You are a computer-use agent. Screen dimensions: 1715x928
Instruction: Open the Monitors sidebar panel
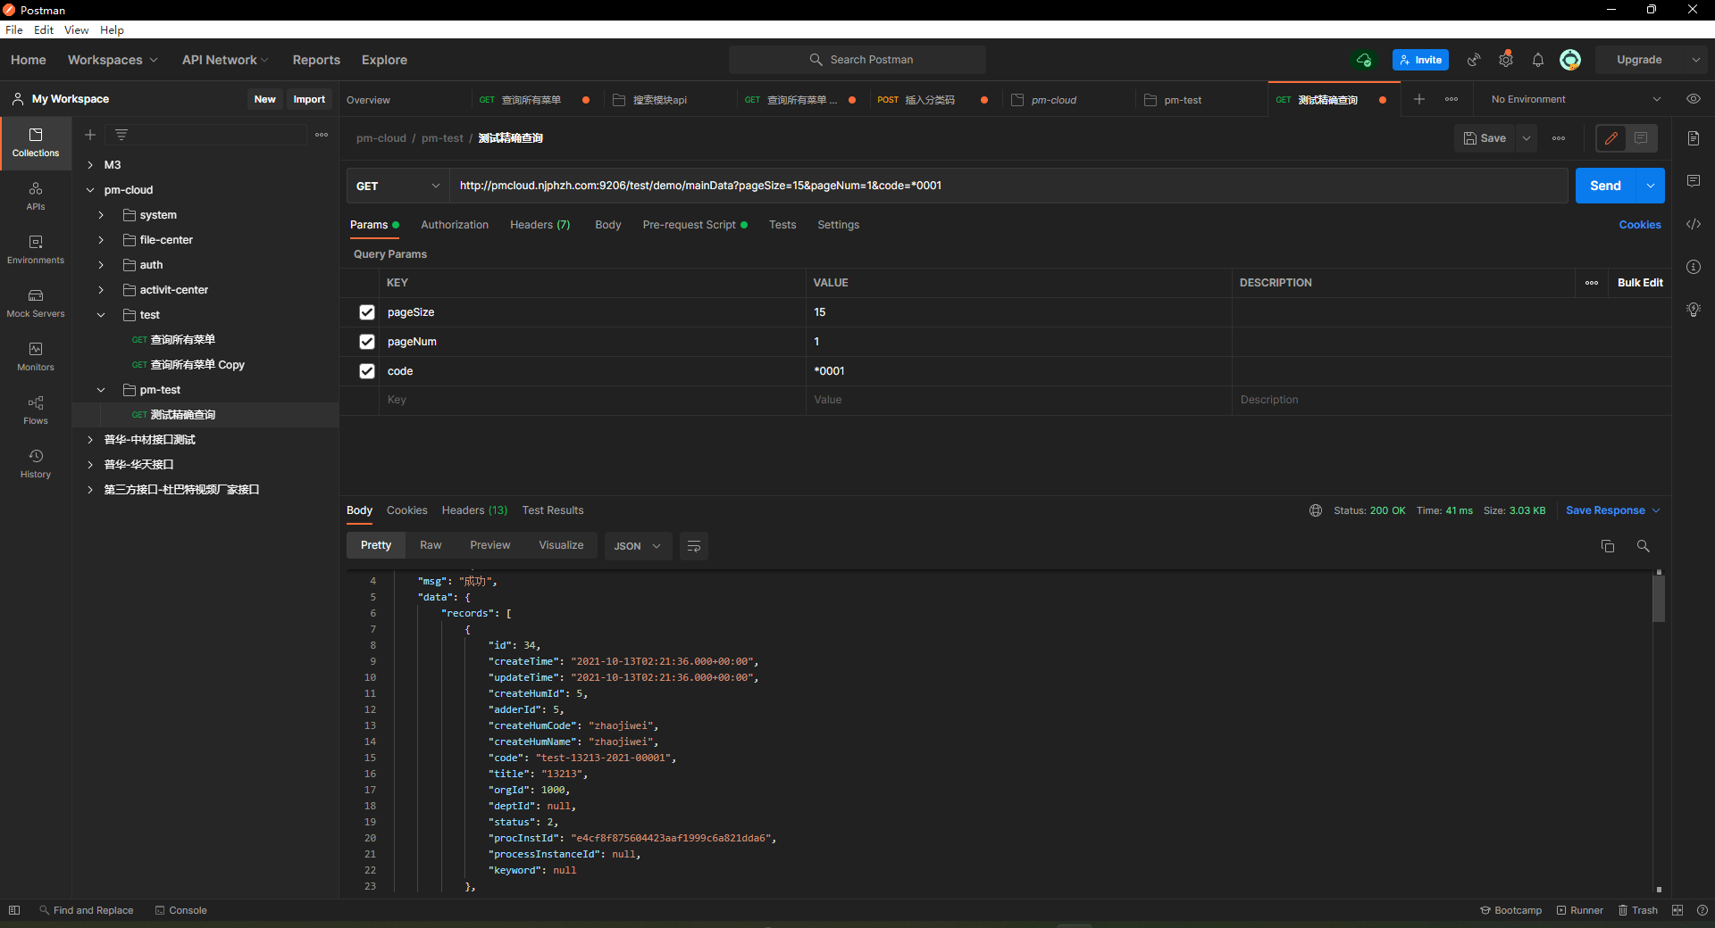pyautogui.click(x=36, y=356)
